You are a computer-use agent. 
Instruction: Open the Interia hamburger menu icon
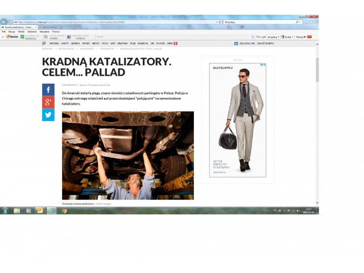pos(44,43)
